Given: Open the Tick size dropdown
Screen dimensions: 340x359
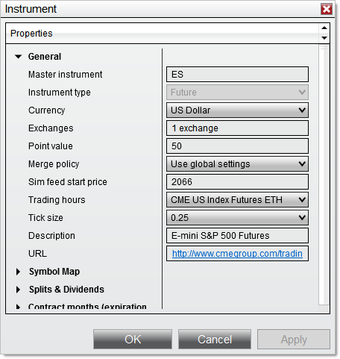Looking at the screenshot, I should click(237, 218).
